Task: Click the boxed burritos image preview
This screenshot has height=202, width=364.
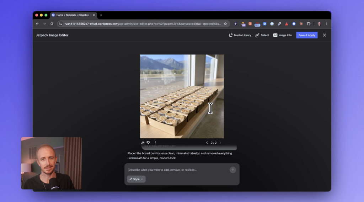Action: coord(182,96)
